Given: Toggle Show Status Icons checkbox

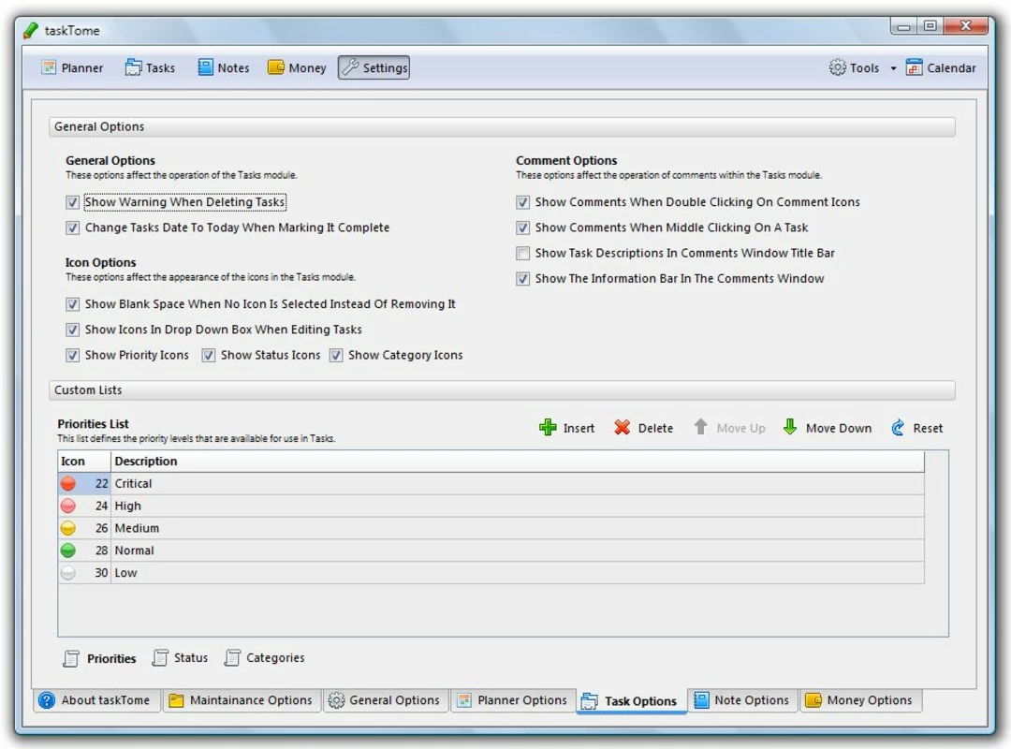Looking at the screenshot, I should 208,356.
